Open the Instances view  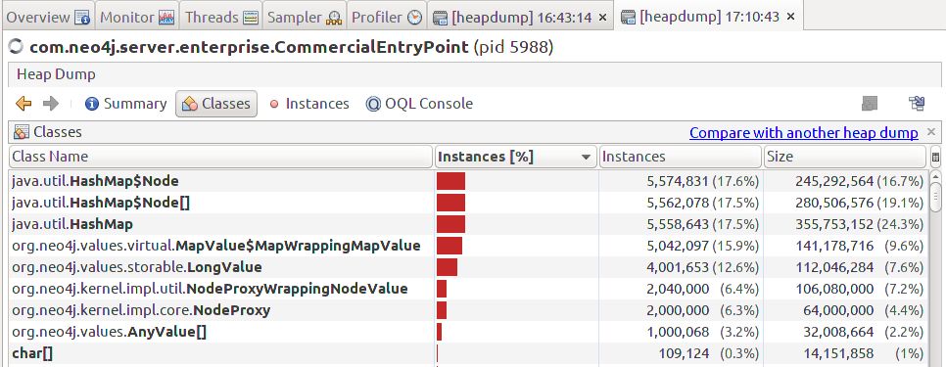point(308,104)
